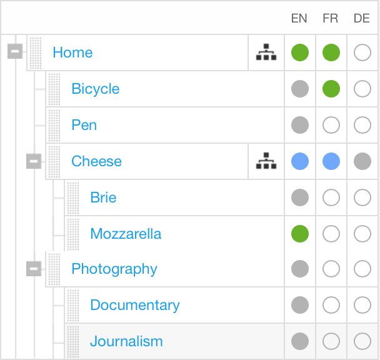Click the drag handle beside Pen
This screenshot has width=380, height=360.
point(54,126)
